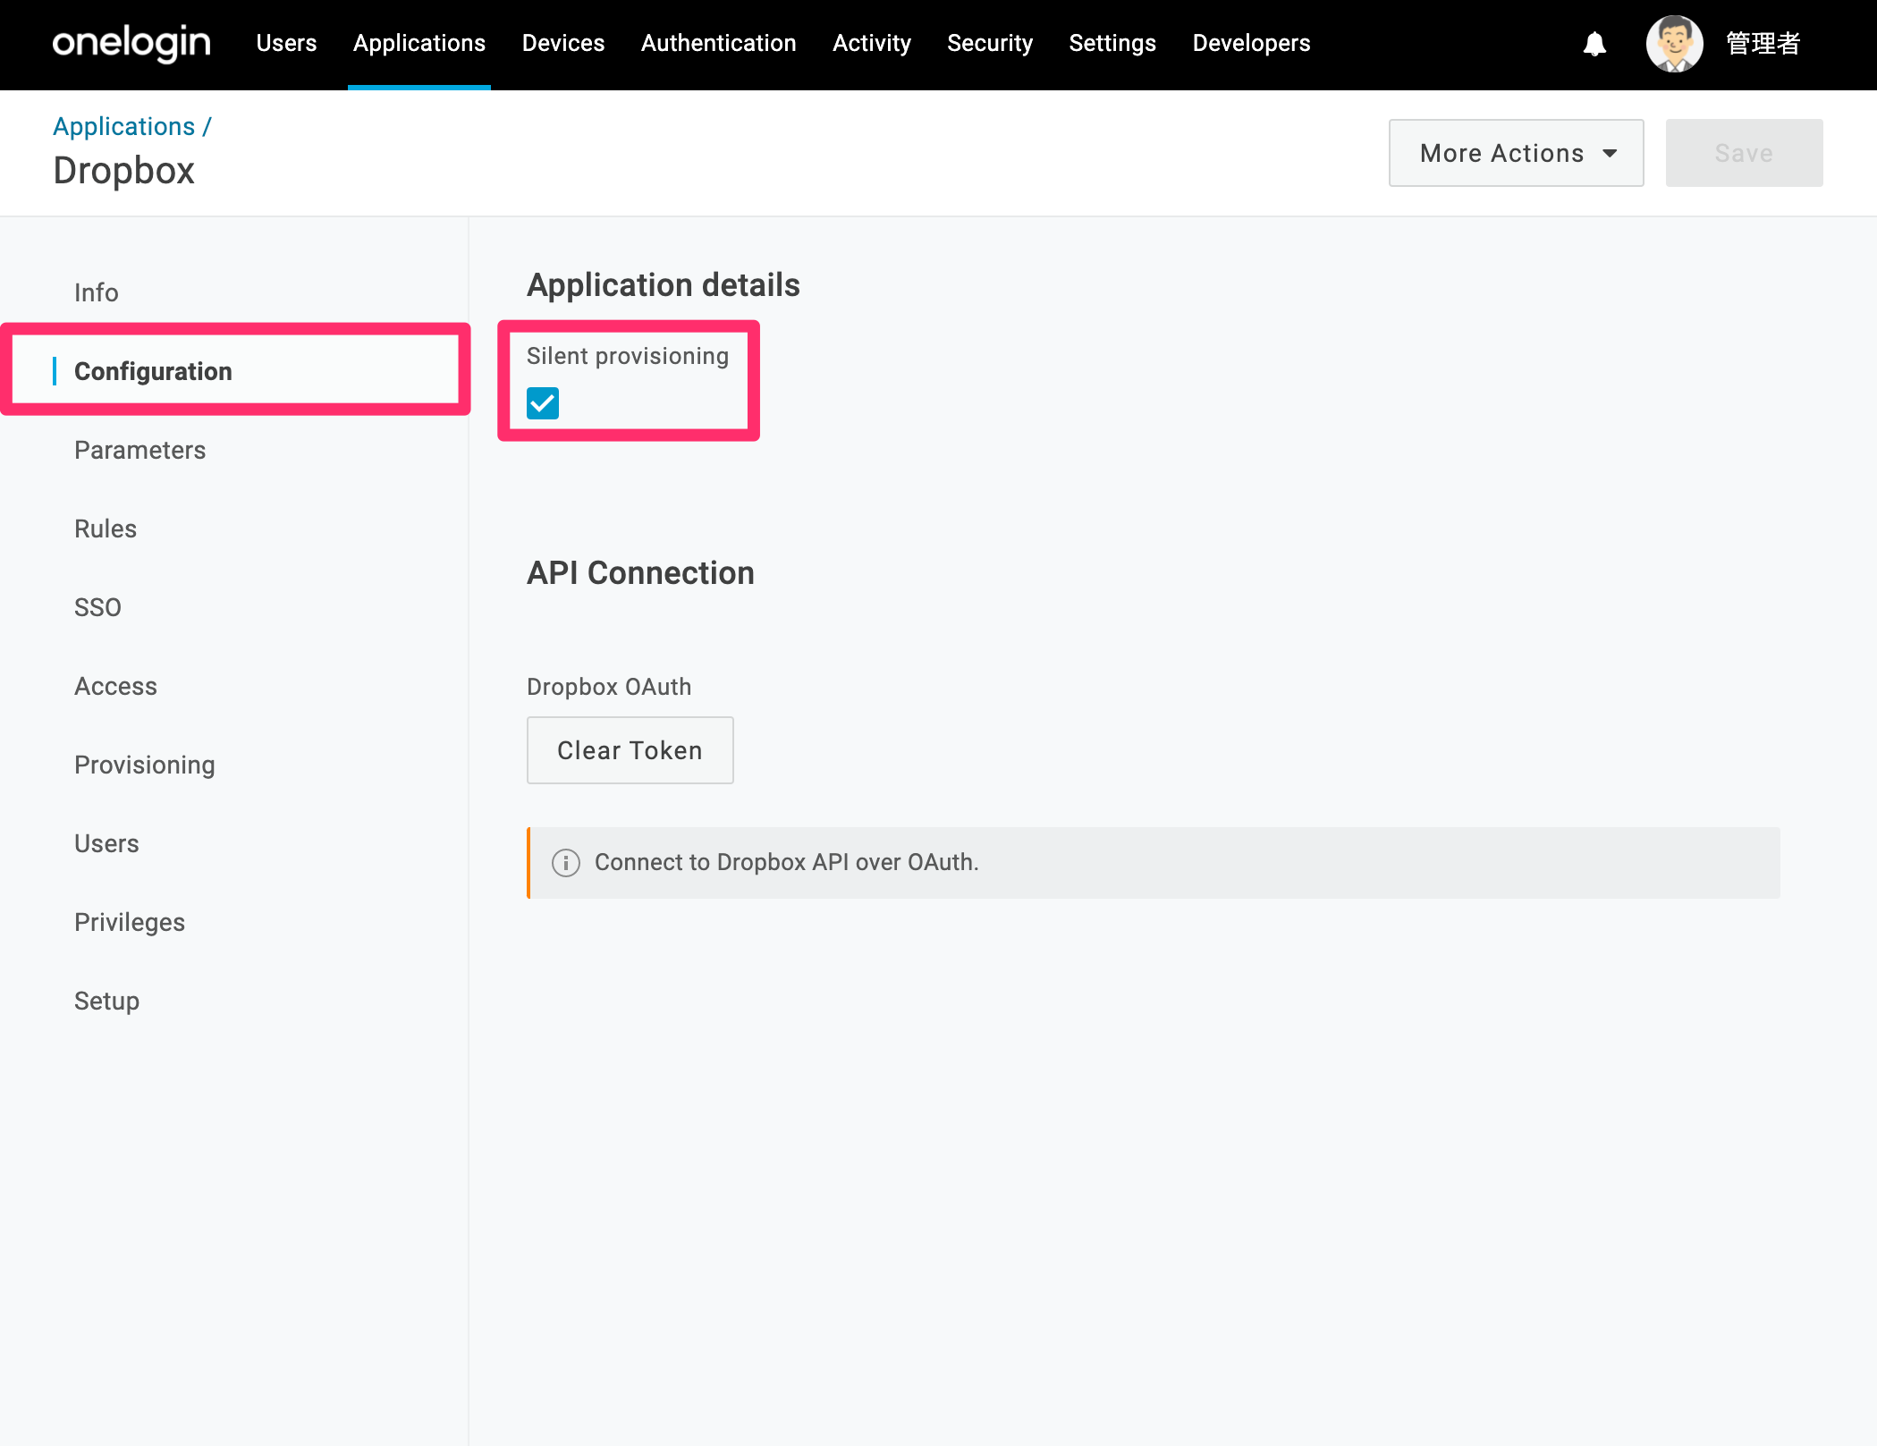Switch to the Provisioning side tab
The height and width of the screenshot is (1446, 1877).
[145, 765]
